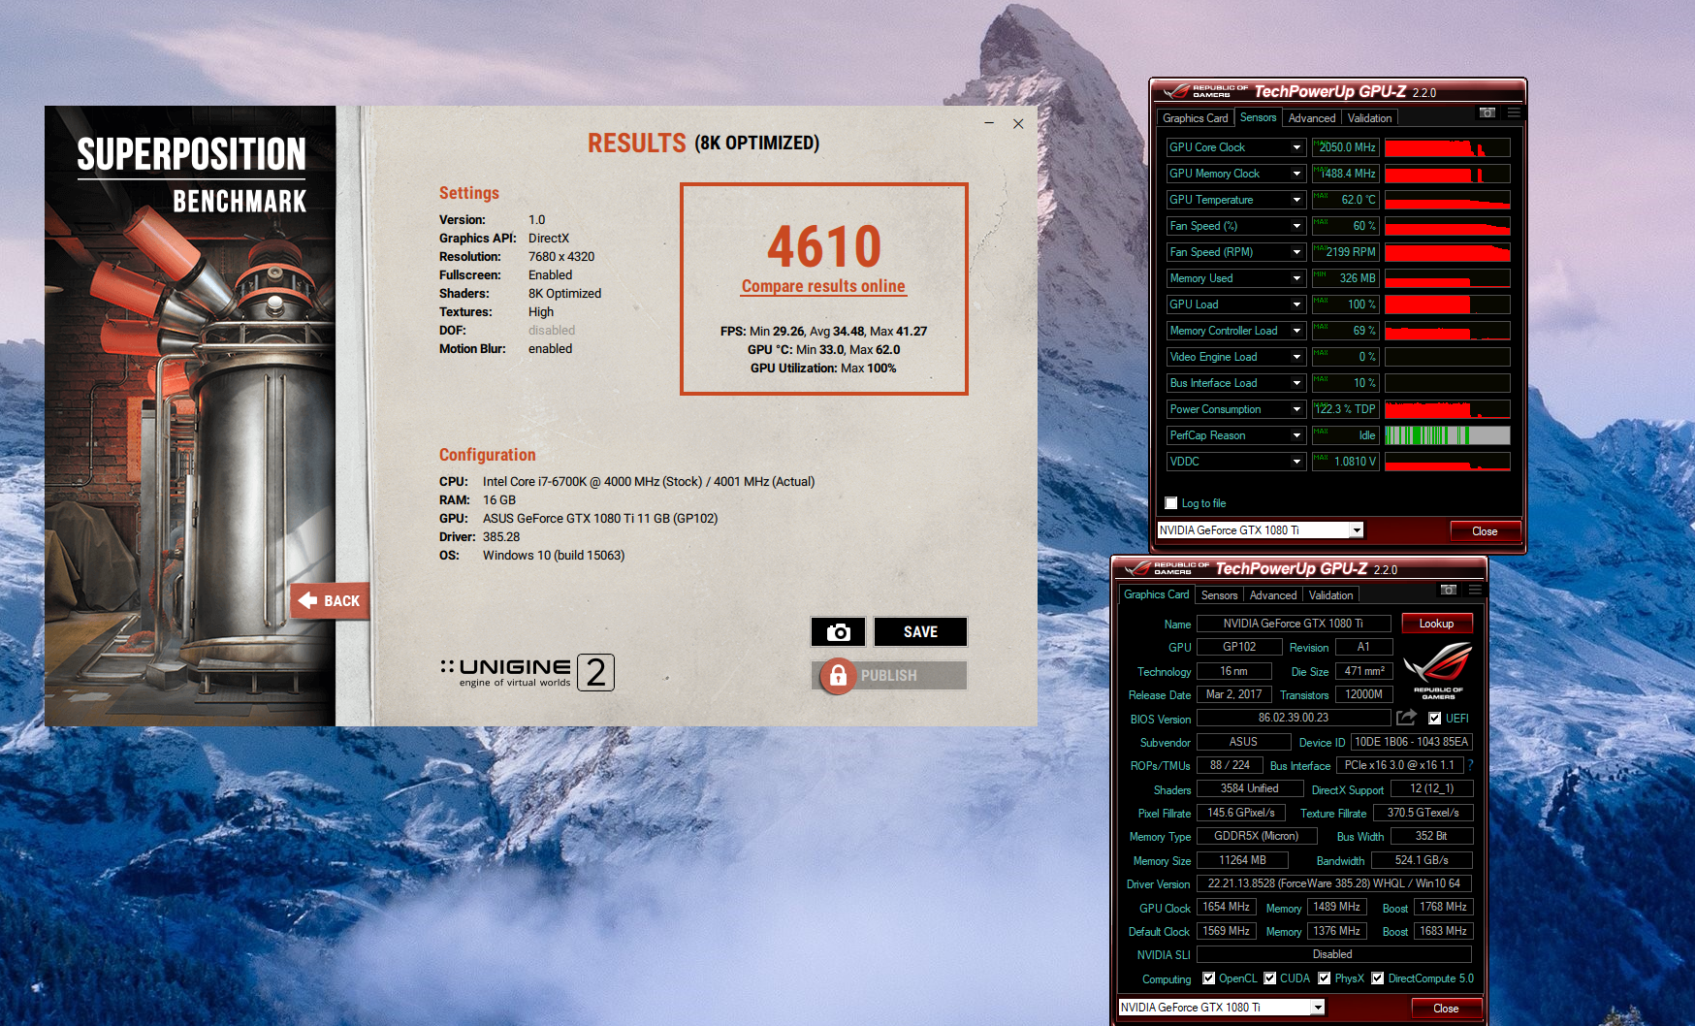This screenshot has width=1695, height=1026.
Task: Switch to Advanced tab in upper GPU-Z window
Action: 1311,118
